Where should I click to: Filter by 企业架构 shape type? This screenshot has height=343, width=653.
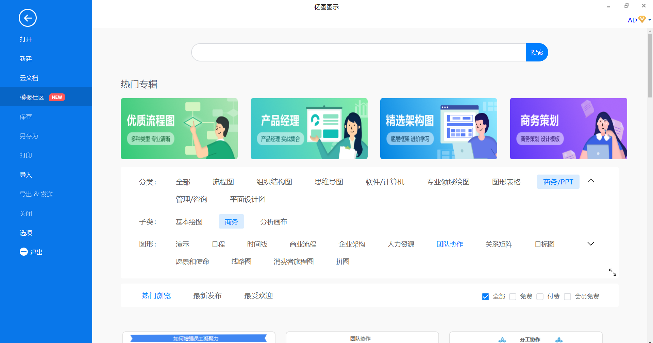tap(352, 244)
